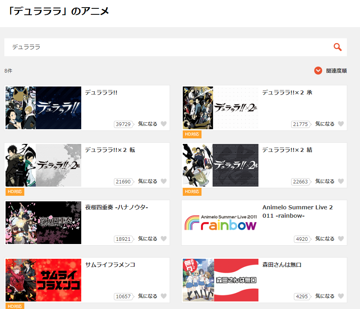Open the 森田さんは無口 thumbnail image
The width and height of the screenshot is (360, 309).
coord(221,280)
